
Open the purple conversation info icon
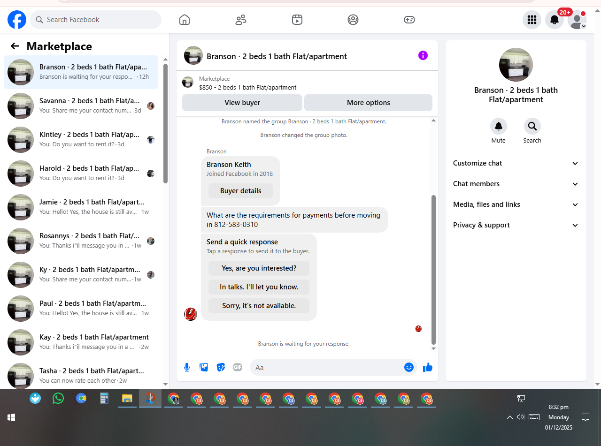click(x=423, y=55)
